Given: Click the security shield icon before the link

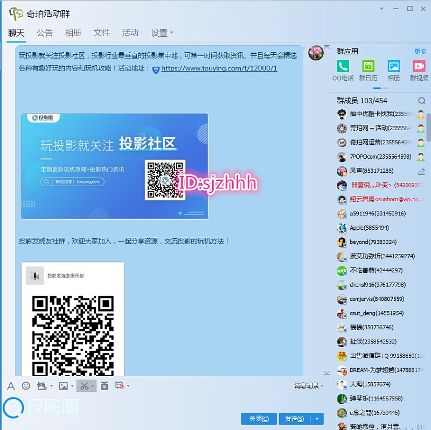Looking at the screenshot, I should pos(156,71).
